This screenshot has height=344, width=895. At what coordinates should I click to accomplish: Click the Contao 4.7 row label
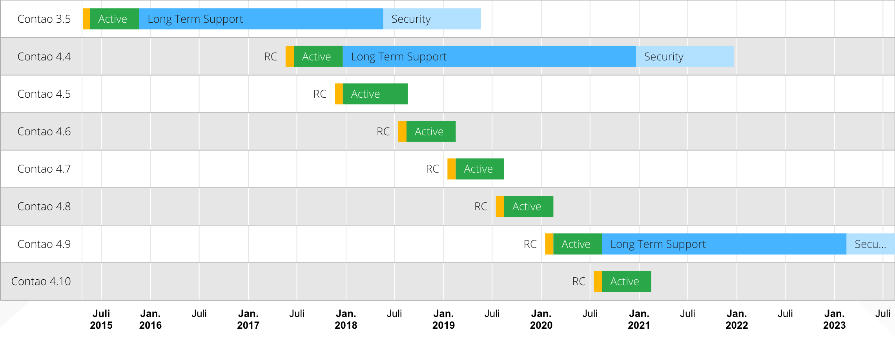[x=44, y=169]
